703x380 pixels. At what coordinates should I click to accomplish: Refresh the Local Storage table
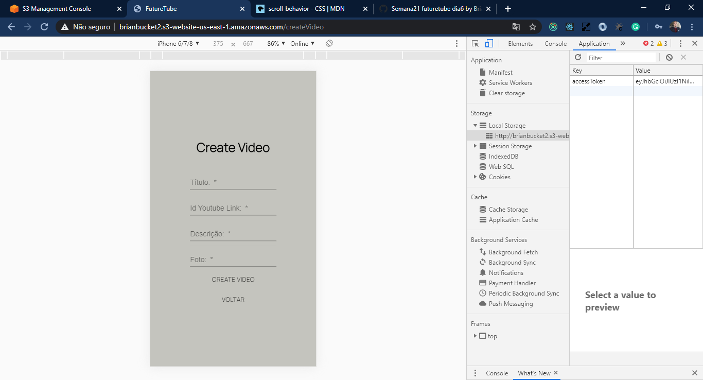(578, 58)
